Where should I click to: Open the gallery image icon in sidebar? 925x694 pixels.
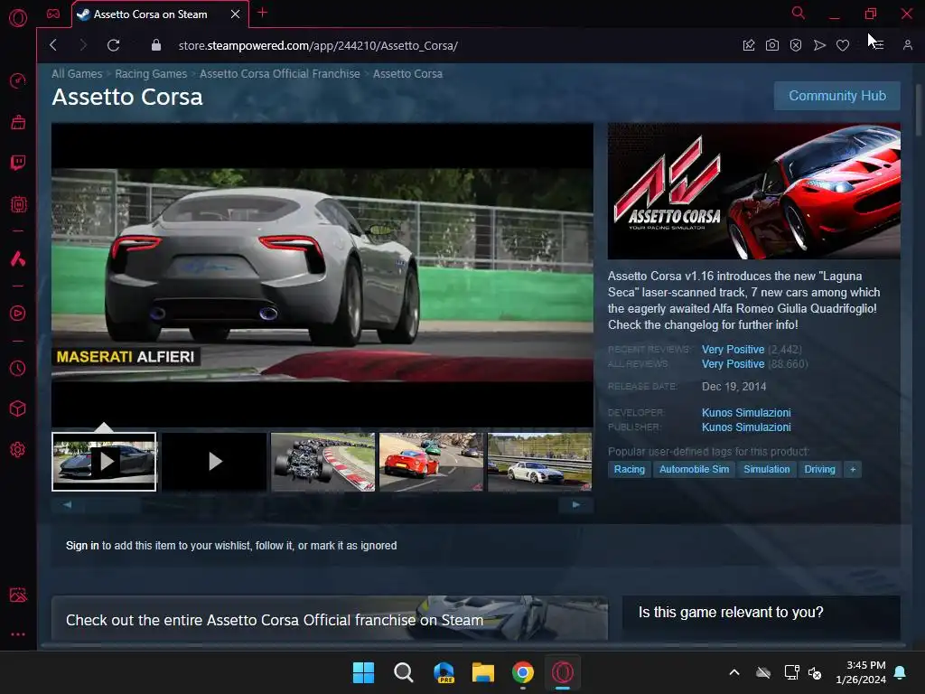click(18, 595)
